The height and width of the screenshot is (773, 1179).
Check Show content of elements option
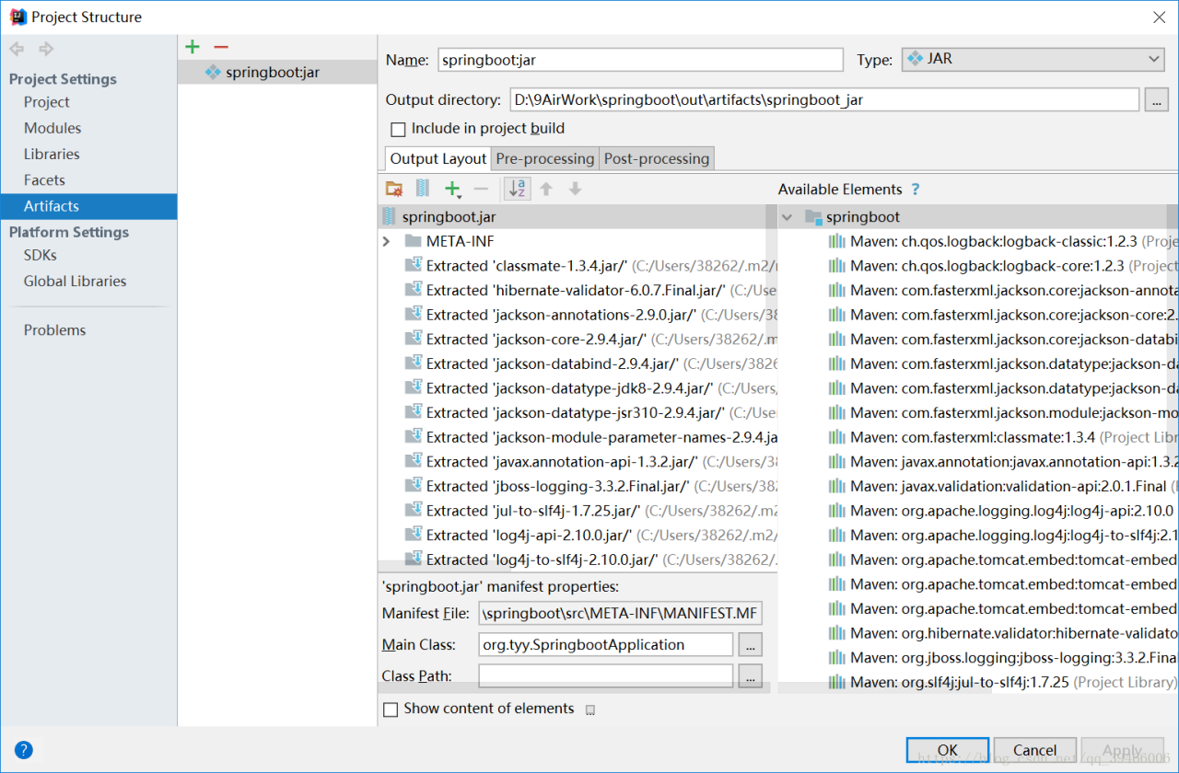[391, 709]
